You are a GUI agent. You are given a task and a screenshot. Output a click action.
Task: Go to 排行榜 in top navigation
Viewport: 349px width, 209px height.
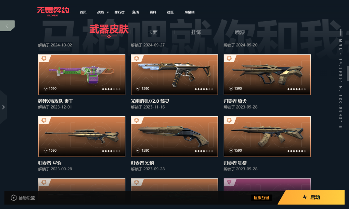(120, 12)
